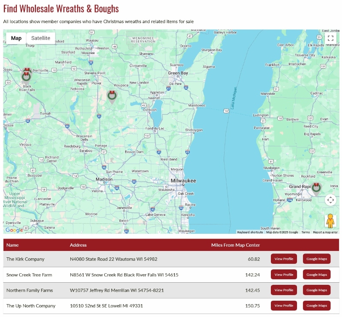Click Report a map error link

click(x=325, y=232)
